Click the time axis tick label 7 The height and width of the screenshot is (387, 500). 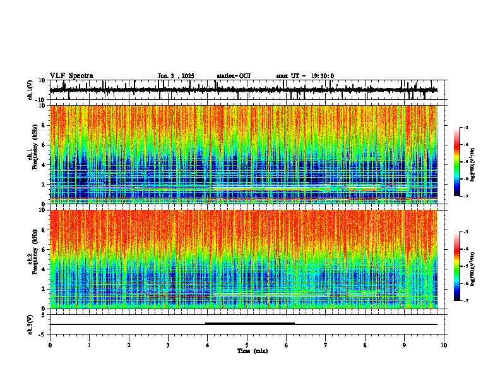[326, 345]
